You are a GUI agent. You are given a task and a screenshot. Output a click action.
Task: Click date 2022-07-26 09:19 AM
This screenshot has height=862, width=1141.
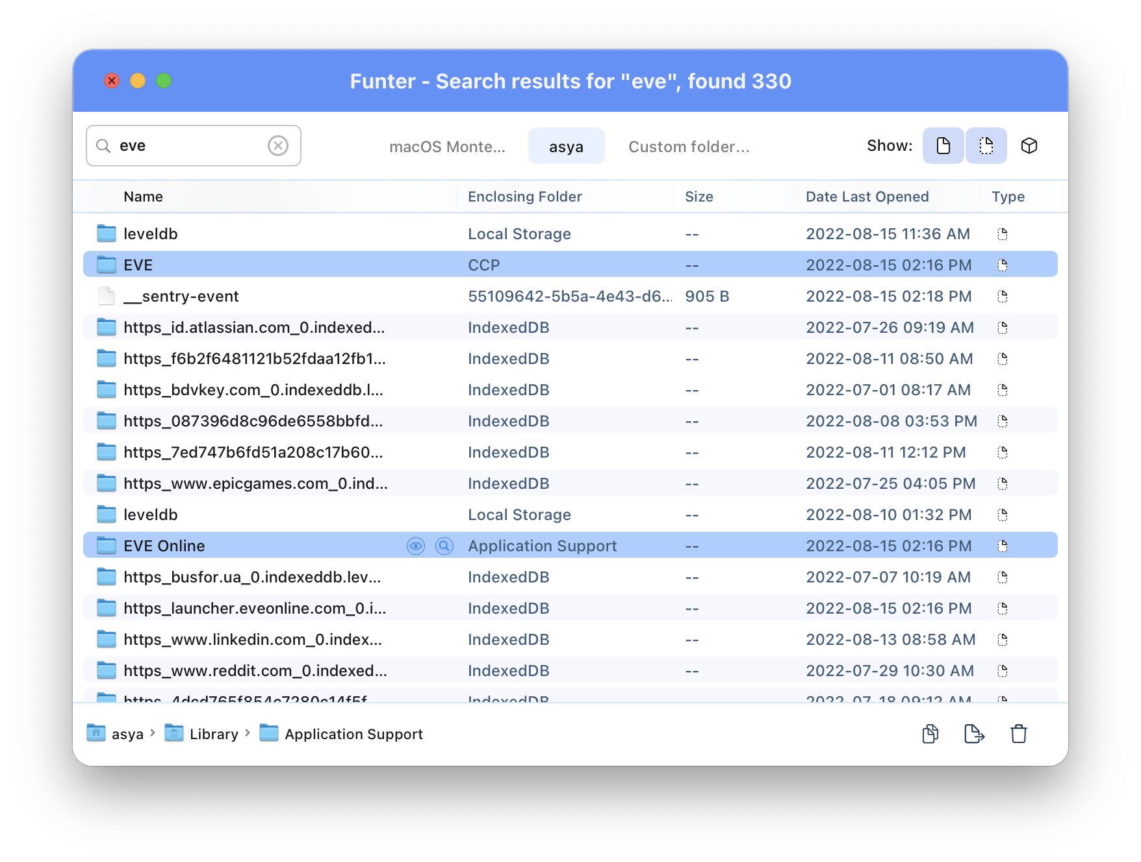click(890, 328)
